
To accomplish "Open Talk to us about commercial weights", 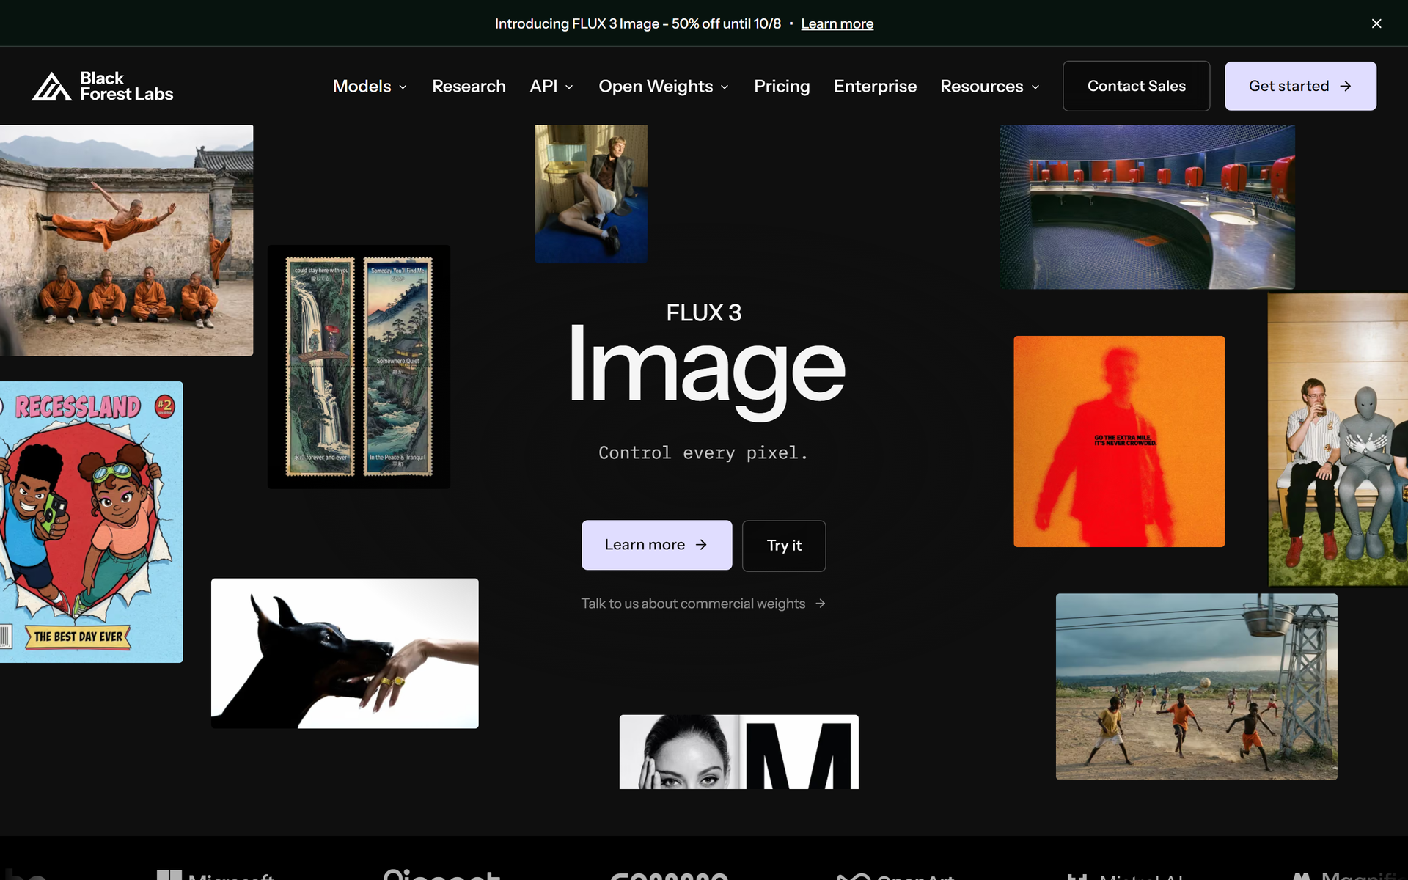I will click(x=703, y=604).
